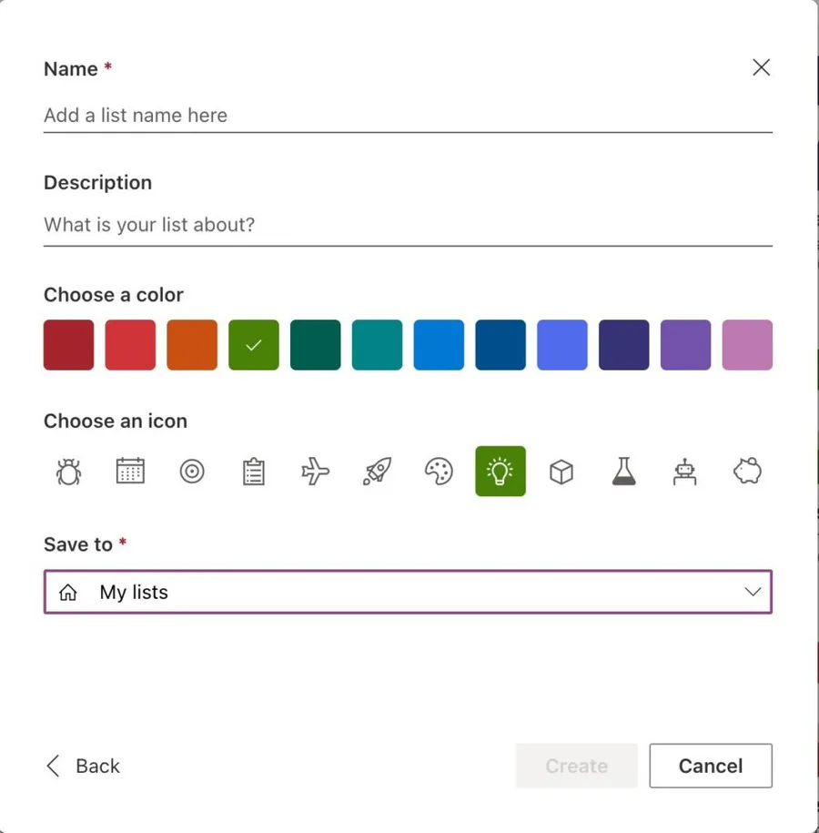Click the selected lightbulb icon
819x833 pixels.
(500, 472)
